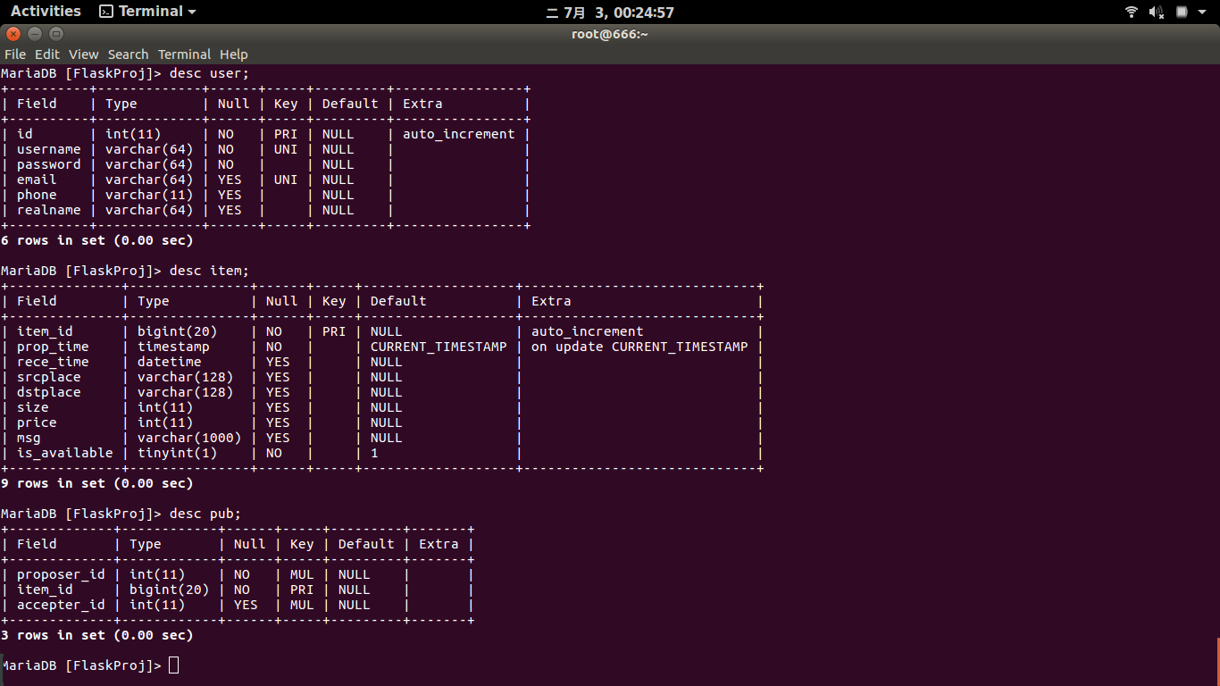Click 'varchar(1000)' type of msg row
This screenshot has width=1220, height=686.
[x=189, y=438]
